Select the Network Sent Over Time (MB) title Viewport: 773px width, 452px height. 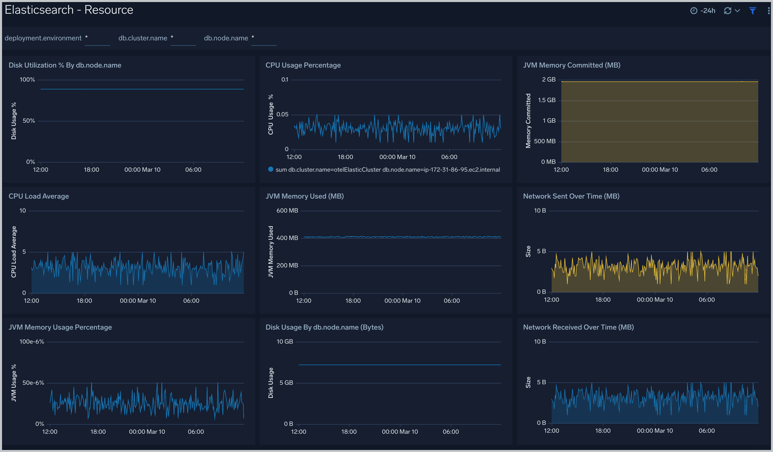click(571, 196)
